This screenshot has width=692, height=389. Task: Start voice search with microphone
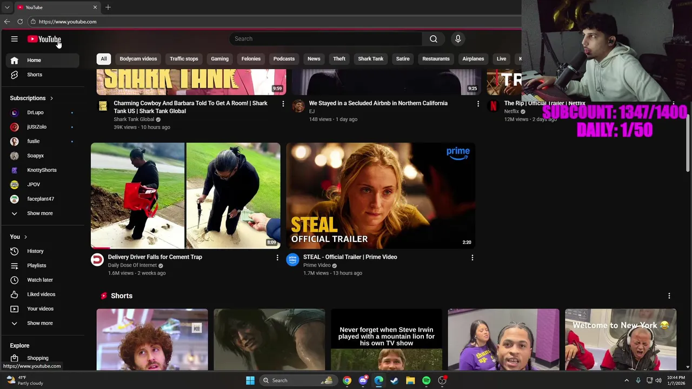[x=458, y=39]
